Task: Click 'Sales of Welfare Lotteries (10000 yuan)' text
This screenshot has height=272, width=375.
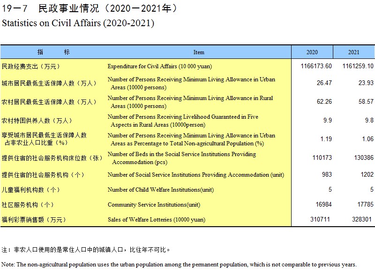Action: (157, 220)
